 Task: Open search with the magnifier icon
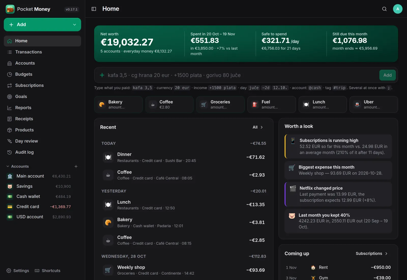[384, 9]
